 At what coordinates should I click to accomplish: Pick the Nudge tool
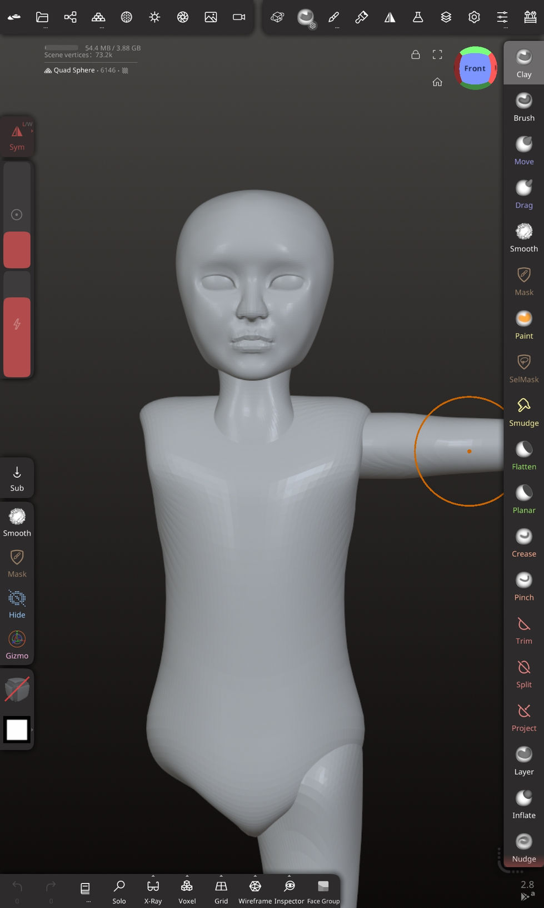point(523,848)
